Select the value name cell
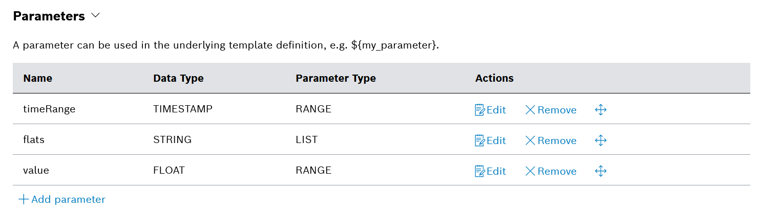758x213 pixels. 36,170
